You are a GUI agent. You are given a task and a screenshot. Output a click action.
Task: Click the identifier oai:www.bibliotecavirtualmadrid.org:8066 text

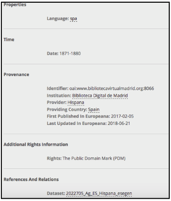111,88
